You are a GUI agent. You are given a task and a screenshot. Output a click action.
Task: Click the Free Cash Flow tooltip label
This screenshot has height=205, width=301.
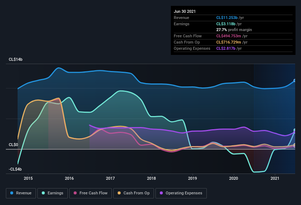pos(188,36)
